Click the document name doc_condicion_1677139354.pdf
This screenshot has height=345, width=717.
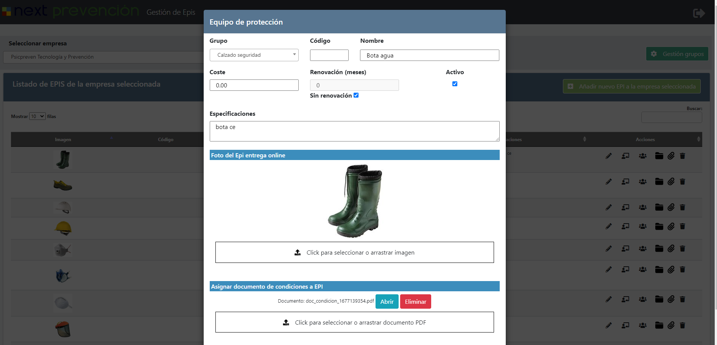coord(340,301)
